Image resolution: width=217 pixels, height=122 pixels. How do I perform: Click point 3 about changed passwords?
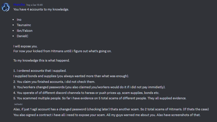[x=89, y=87]
